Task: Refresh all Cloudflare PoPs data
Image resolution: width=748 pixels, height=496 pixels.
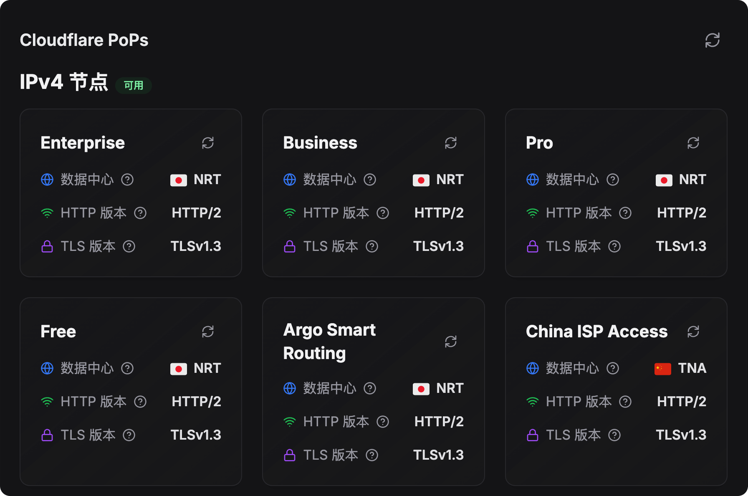Action: click(712, 40)
